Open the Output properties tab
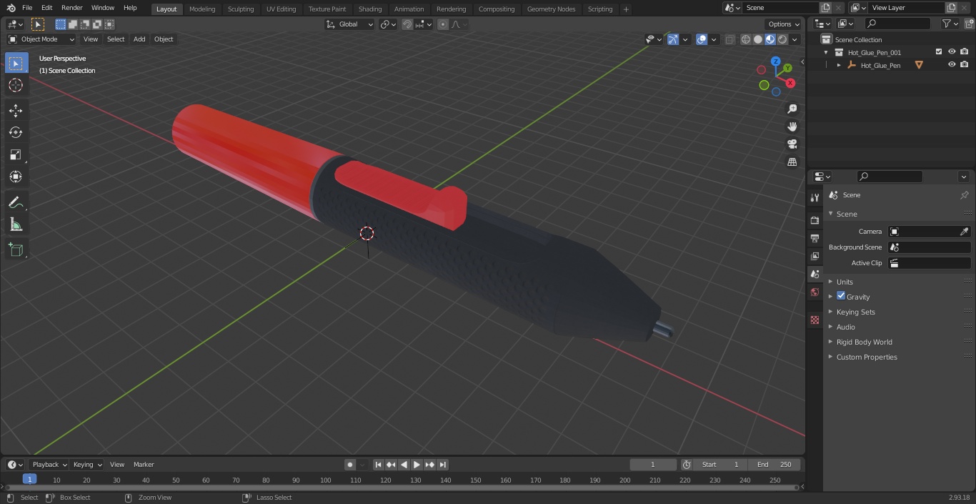 coord(815,238)
